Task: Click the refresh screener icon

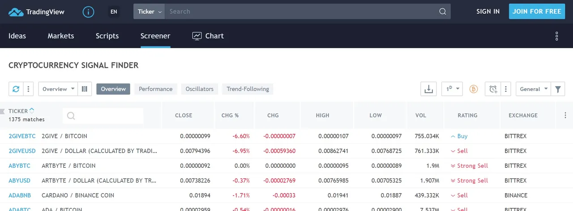Action: tap(16, 89)
